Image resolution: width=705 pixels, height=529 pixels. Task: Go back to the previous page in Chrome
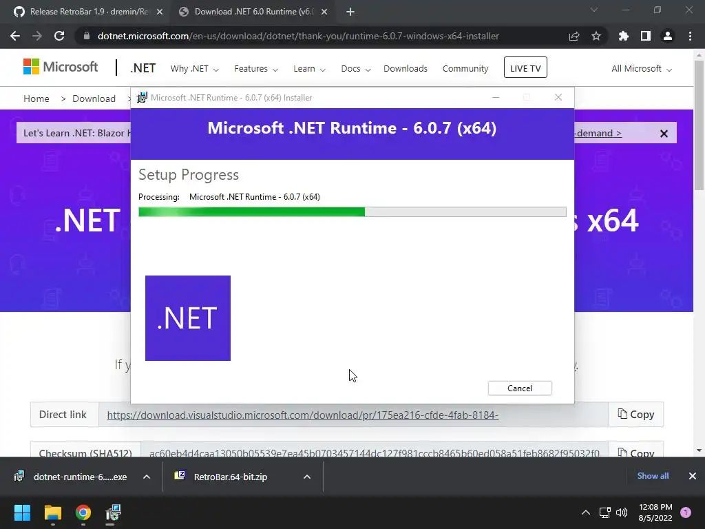click(15, 36)
